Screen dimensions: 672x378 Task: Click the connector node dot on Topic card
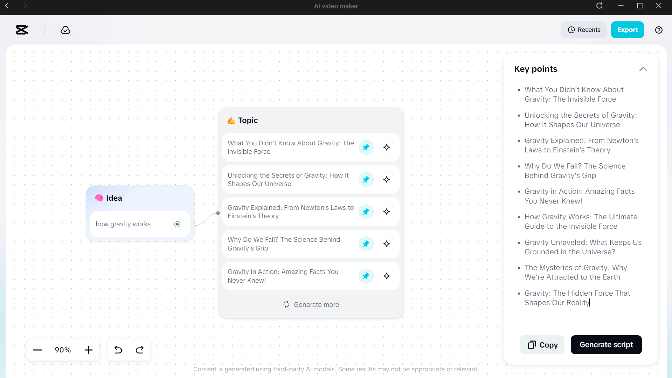pos(218,213)
